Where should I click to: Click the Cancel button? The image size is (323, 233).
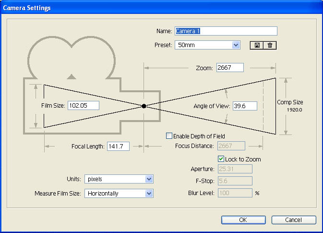coord(293,220)
